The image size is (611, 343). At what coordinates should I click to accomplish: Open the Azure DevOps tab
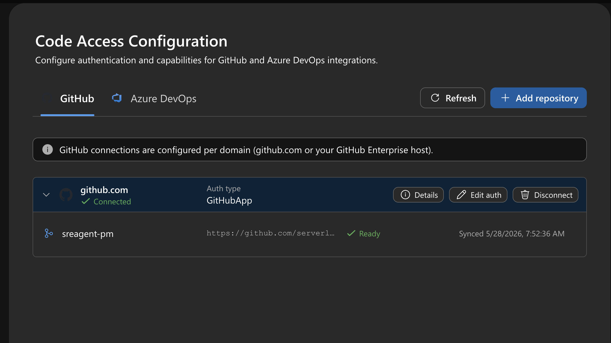(154, 98)
